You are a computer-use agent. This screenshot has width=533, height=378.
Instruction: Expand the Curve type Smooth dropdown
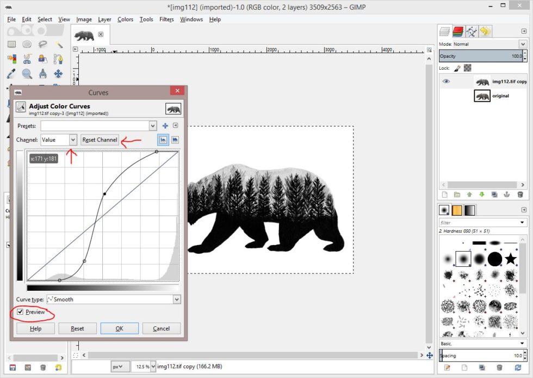coord(176,299)
